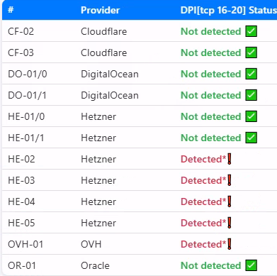Viewport: 277px width, 276px height.
Task: Select the HE-03 row identifier
Action: coord(21,180)
